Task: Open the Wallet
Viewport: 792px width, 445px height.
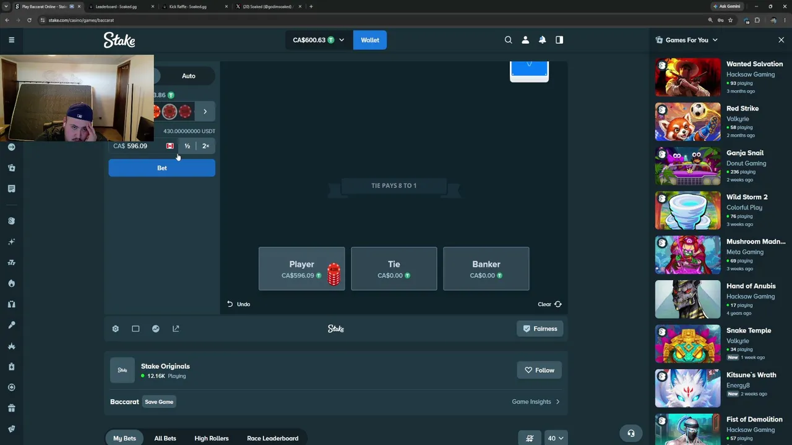Action: point(370,40)
